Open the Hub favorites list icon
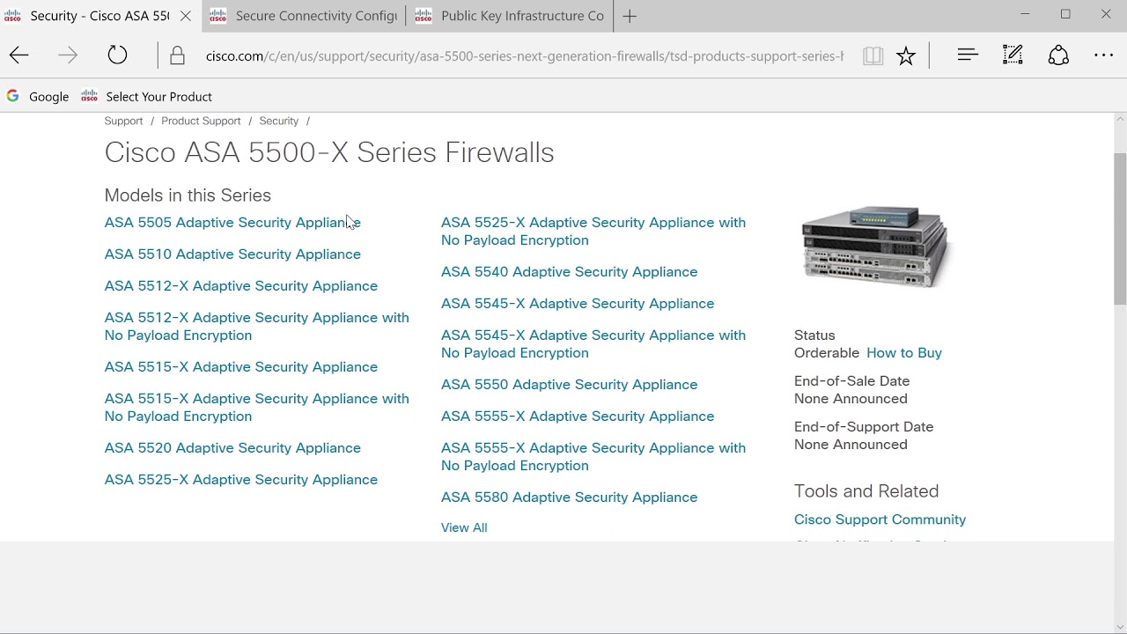The width and height of the screenshot is (1127, 634). click(x=968, y=55)
